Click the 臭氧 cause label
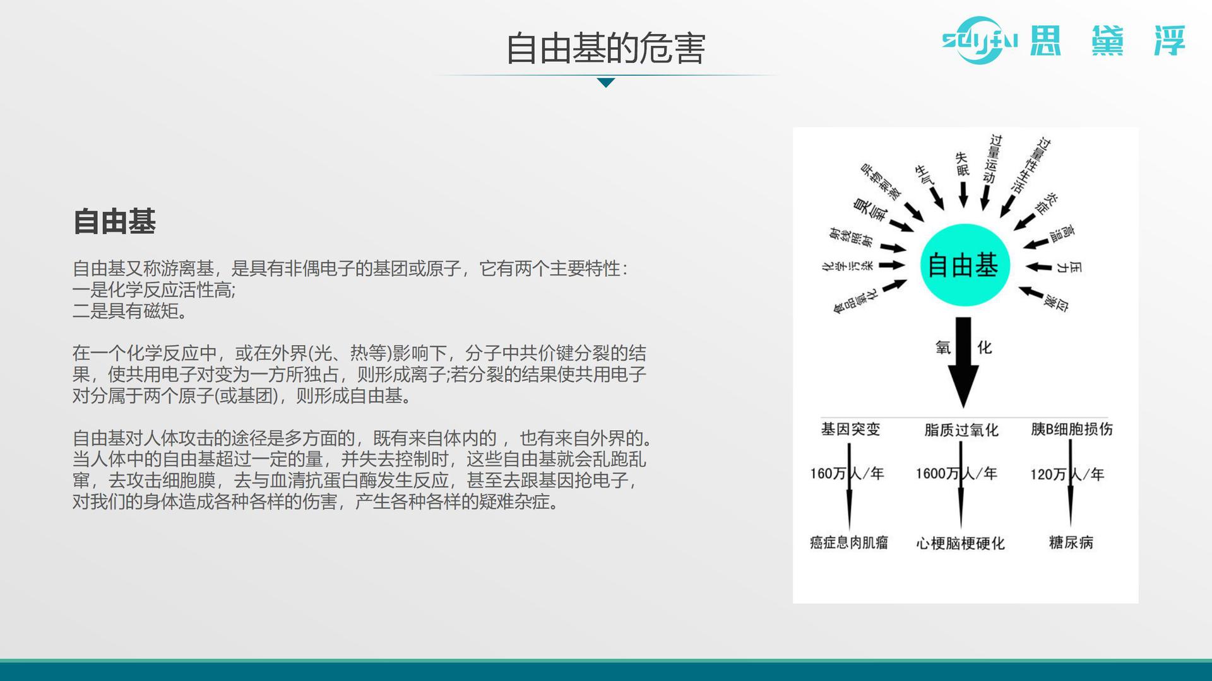The image size is (1212, 681). [869, 209]
